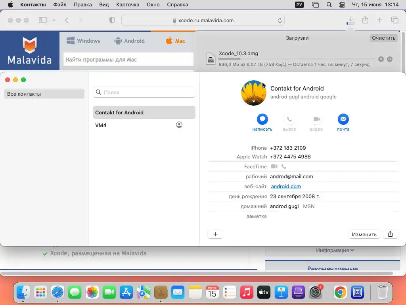The image size is (406, 305).
Task: Click Очистить in the downloads popover
Action: (383, 38)
